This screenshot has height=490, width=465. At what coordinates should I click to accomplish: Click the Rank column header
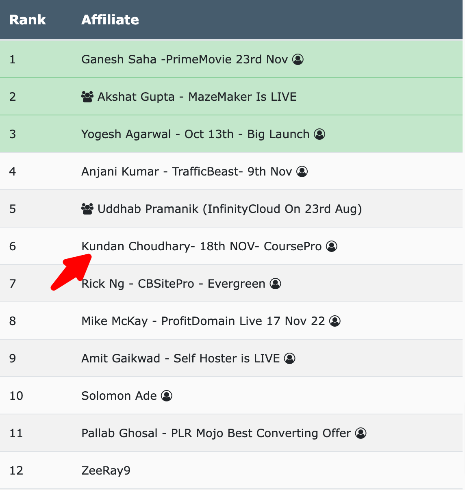click(28, 20)
